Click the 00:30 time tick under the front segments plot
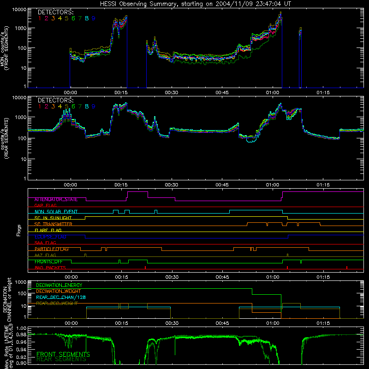369x369 pixels. tap(172, 93)
